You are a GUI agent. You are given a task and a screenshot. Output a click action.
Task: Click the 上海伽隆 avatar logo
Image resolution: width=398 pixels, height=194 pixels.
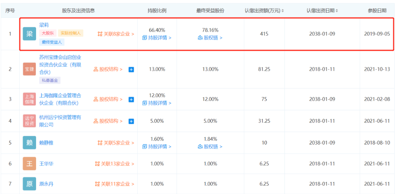(29, 99)
